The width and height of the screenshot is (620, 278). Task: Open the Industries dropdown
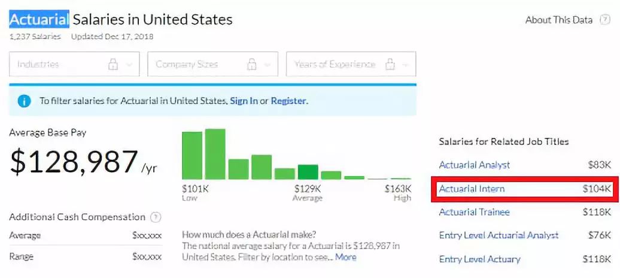(x=74, y=64)
